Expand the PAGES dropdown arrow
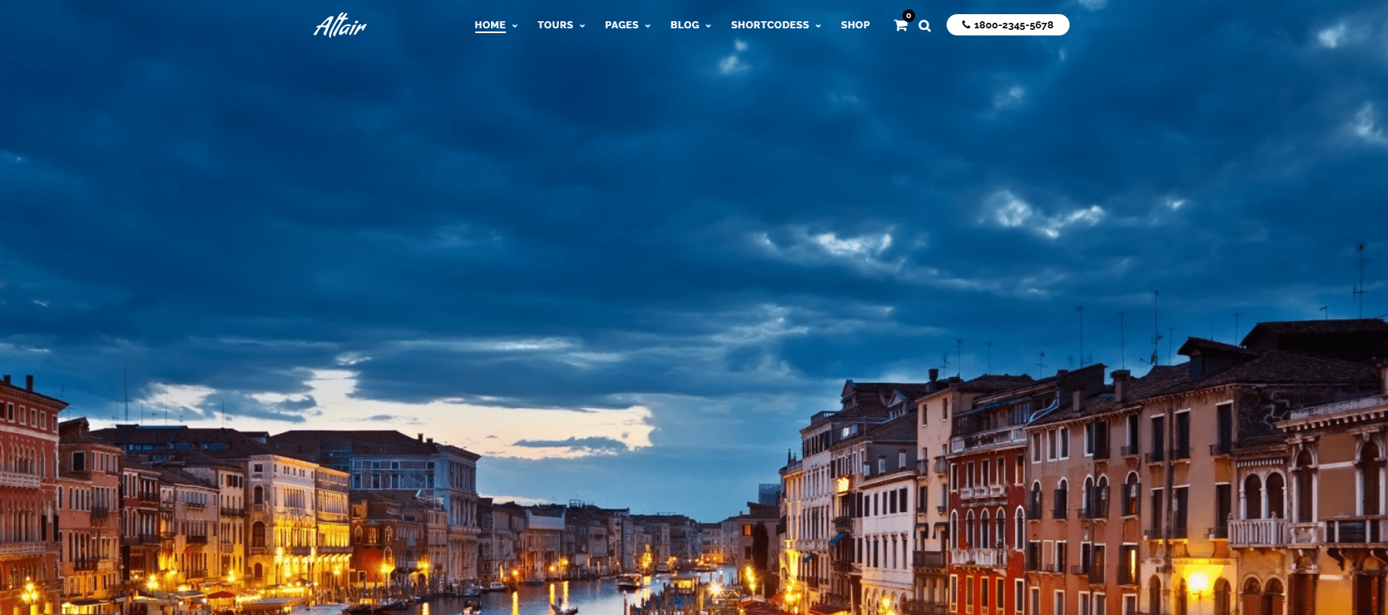This screenshot has height=615, width=1388. 648,26
